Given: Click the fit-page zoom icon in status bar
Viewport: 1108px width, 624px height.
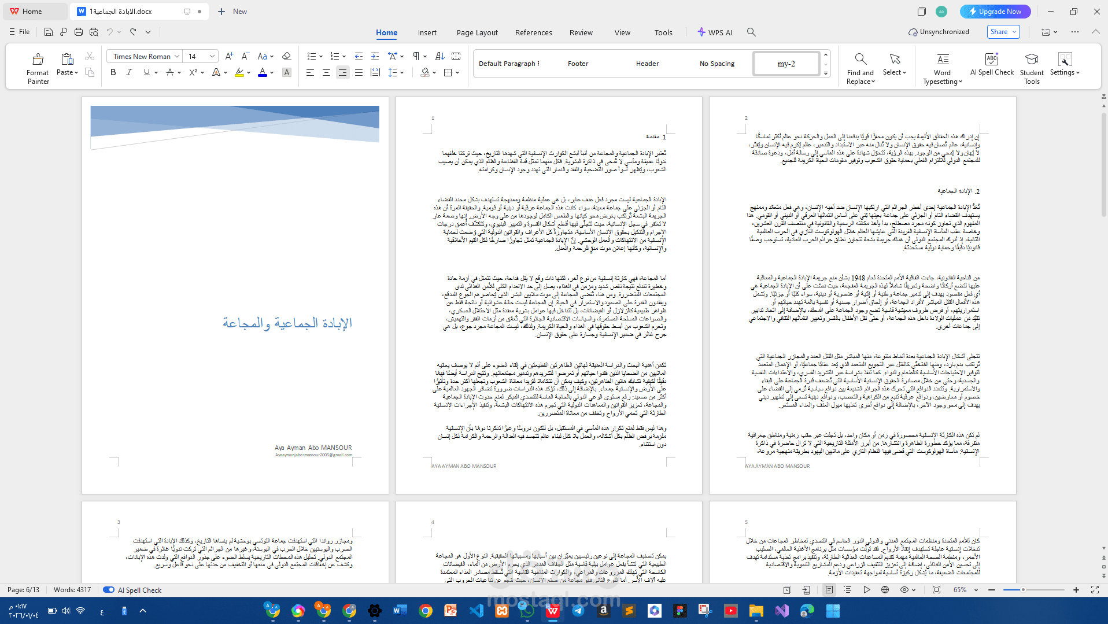Looking at the screenshot, I should 936,590.
